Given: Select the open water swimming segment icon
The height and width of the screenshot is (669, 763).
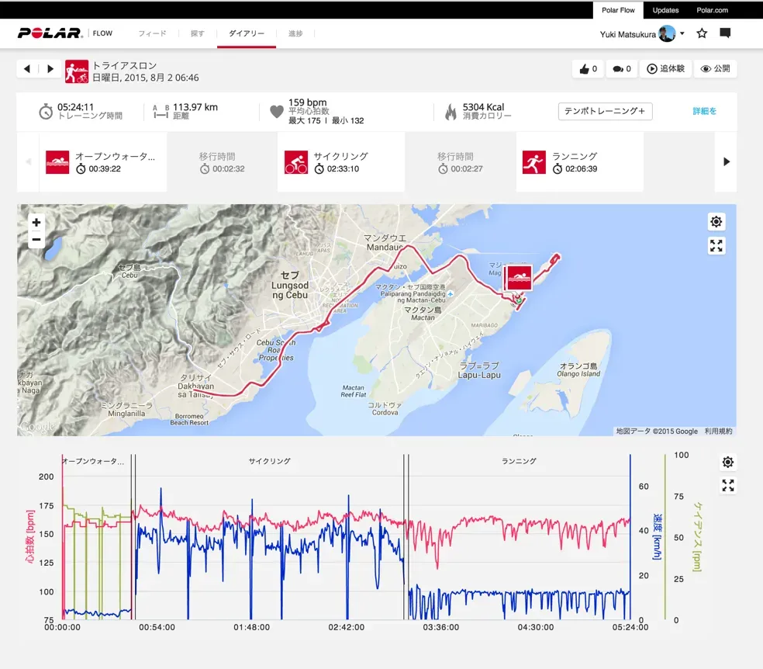Looking at the screenshot, I should click(57, 162).
